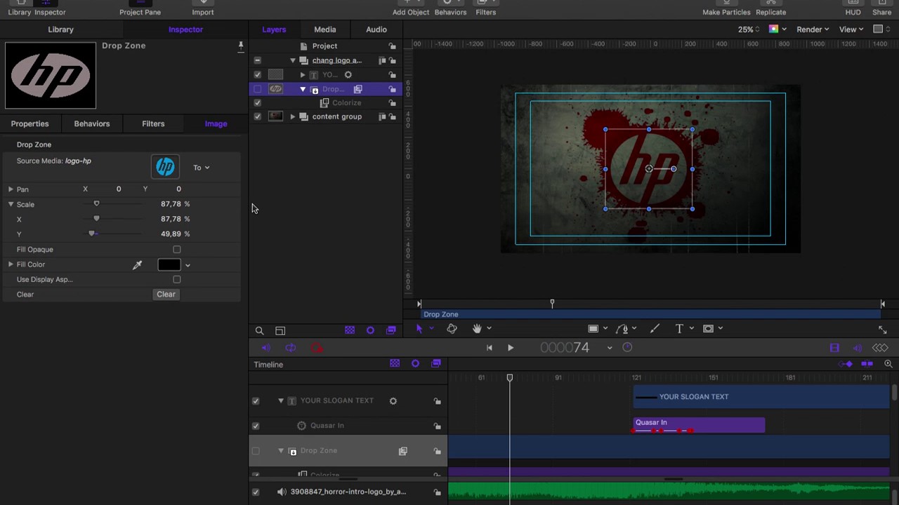The height and width of the screenshot is (505, 899).
Task: Open the View menu
Action: point(851,29)
